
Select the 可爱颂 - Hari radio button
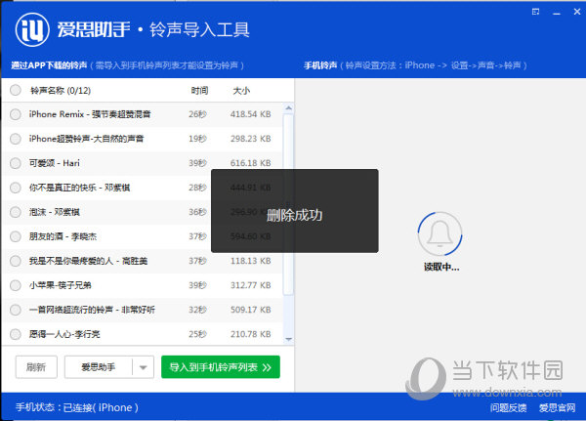pyautogui.click(x=16, y=163)
